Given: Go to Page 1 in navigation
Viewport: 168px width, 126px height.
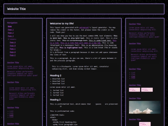Looking at the screenshot, I should tap(11, 30).
